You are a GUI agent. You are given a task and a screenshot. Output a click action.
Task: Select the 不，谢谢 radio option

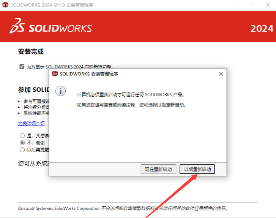22,143
